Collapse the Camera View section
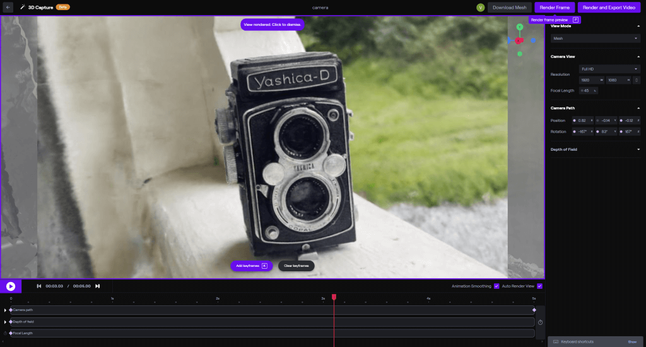 [638, 56]
